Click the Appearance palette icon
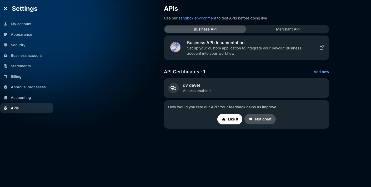Screen dimensions: 371x187 pos(6,34)
